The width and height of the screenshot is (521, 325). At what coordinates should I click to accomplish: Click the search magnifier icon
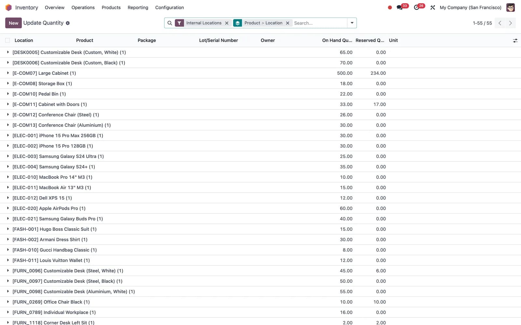coord(170,23)
